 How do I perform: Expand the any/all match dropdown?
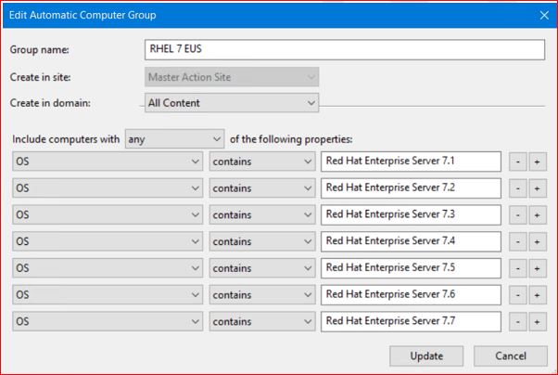(174, 140)
